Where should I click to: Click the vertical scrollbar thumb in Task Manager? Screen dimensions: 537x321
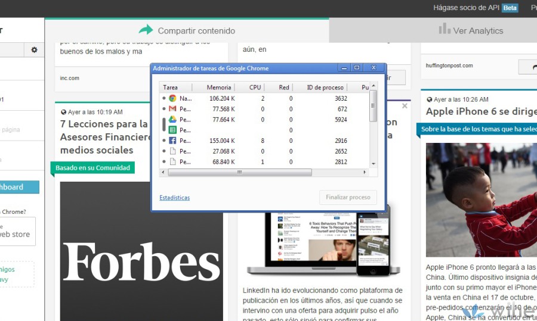374,105
